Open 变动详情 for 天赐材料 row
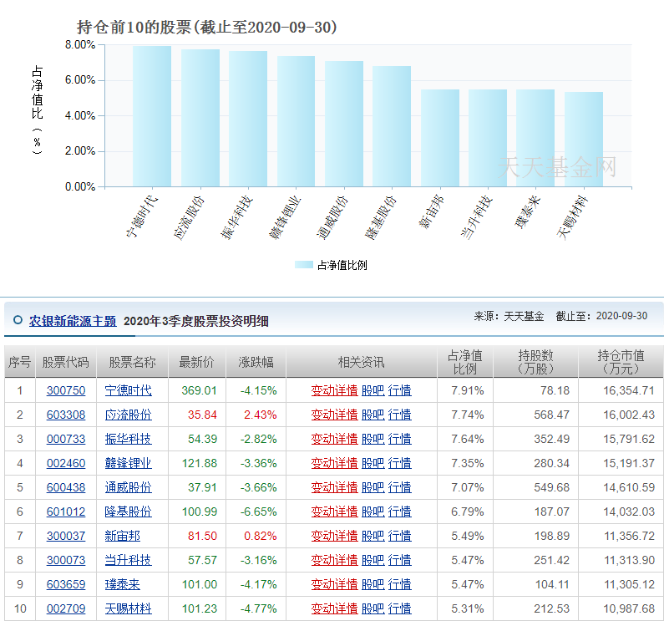The image size is (664, 621). [x=335, y=608]
